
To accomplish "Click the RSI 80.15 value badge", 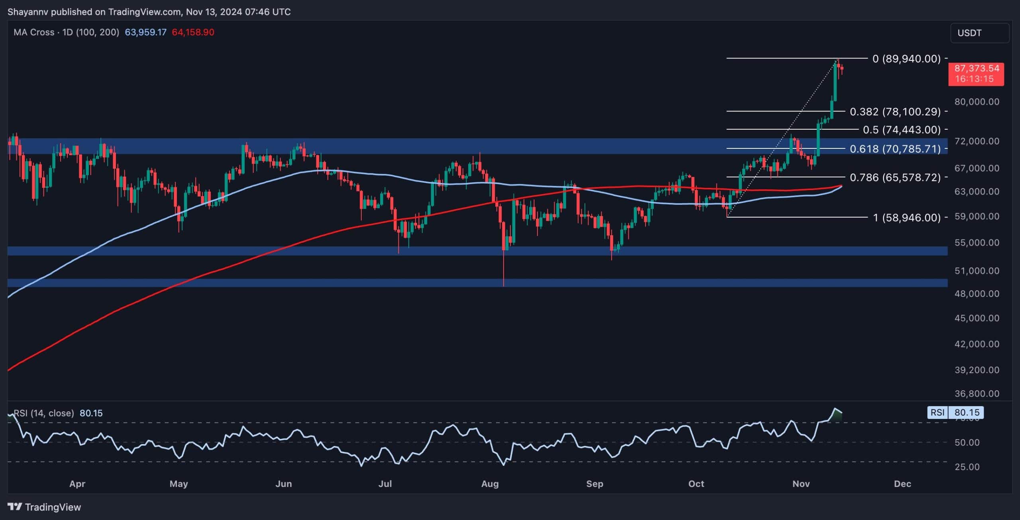I will [966, 412].
